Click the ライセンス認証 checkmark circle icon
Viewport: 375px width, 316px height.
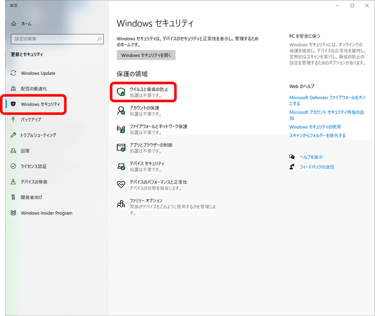coord(14,166)
